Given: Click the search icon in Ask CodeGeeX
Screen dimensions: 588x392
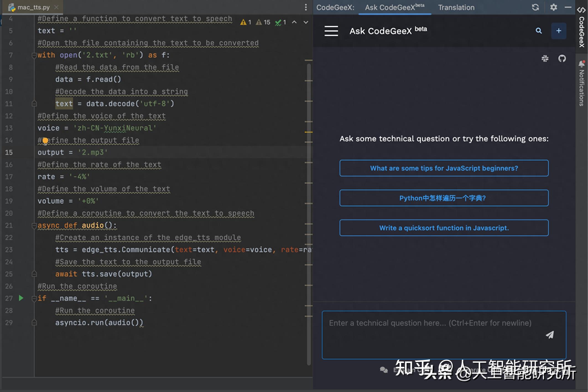Looking at the screenshot, I should [538, 31].
